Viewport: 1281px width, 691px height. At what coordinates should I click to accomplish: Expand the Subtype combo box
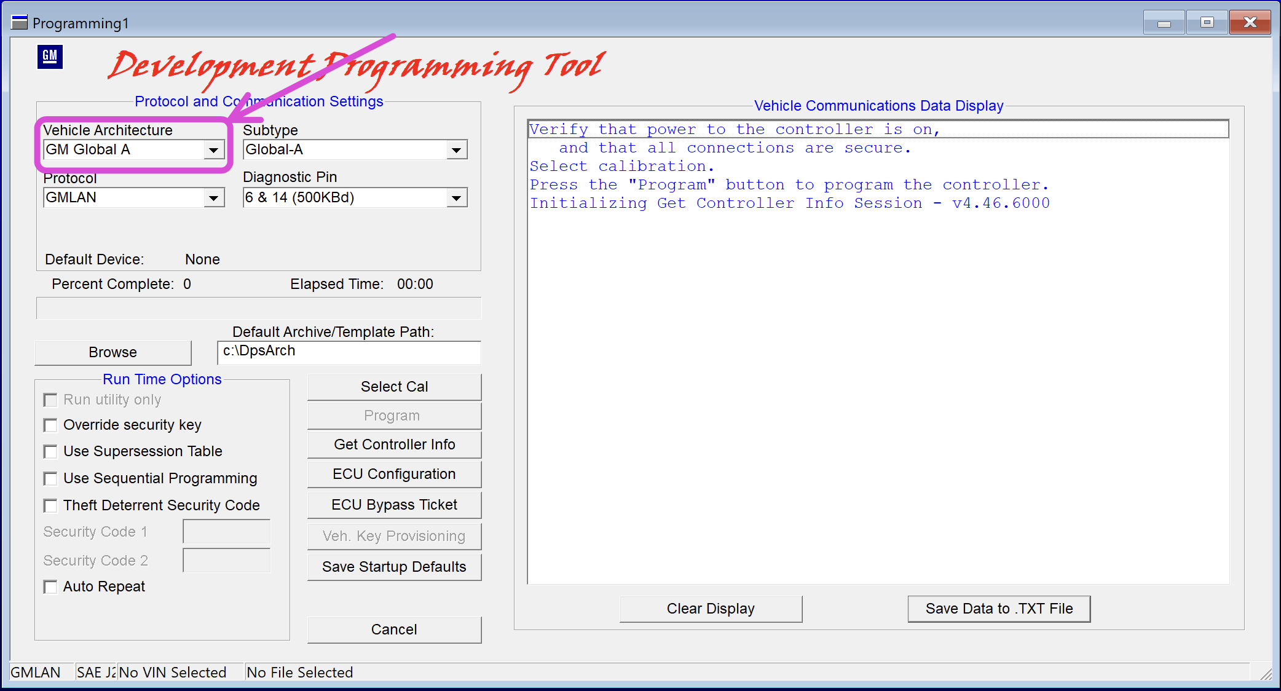(x=456, y=150)
